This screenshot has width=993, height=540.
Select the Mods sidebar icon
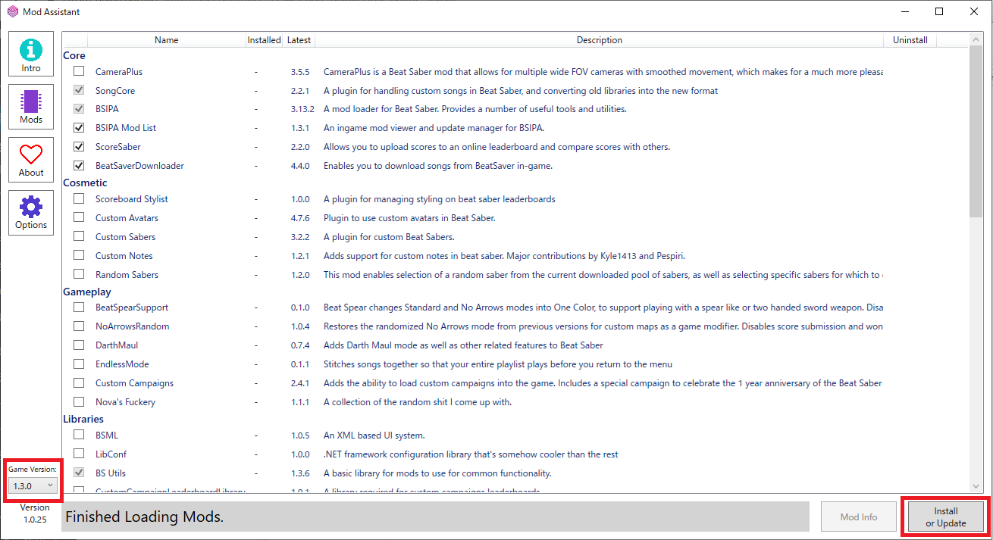tap(31, 106)
